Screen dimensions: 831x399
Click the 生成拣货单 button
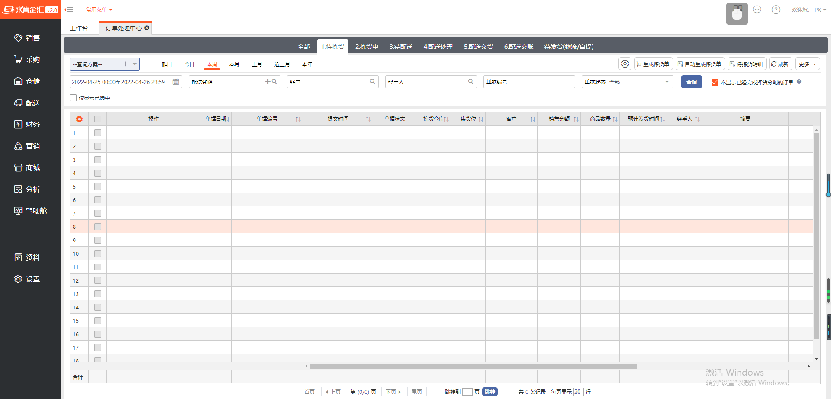click(653, 64)
